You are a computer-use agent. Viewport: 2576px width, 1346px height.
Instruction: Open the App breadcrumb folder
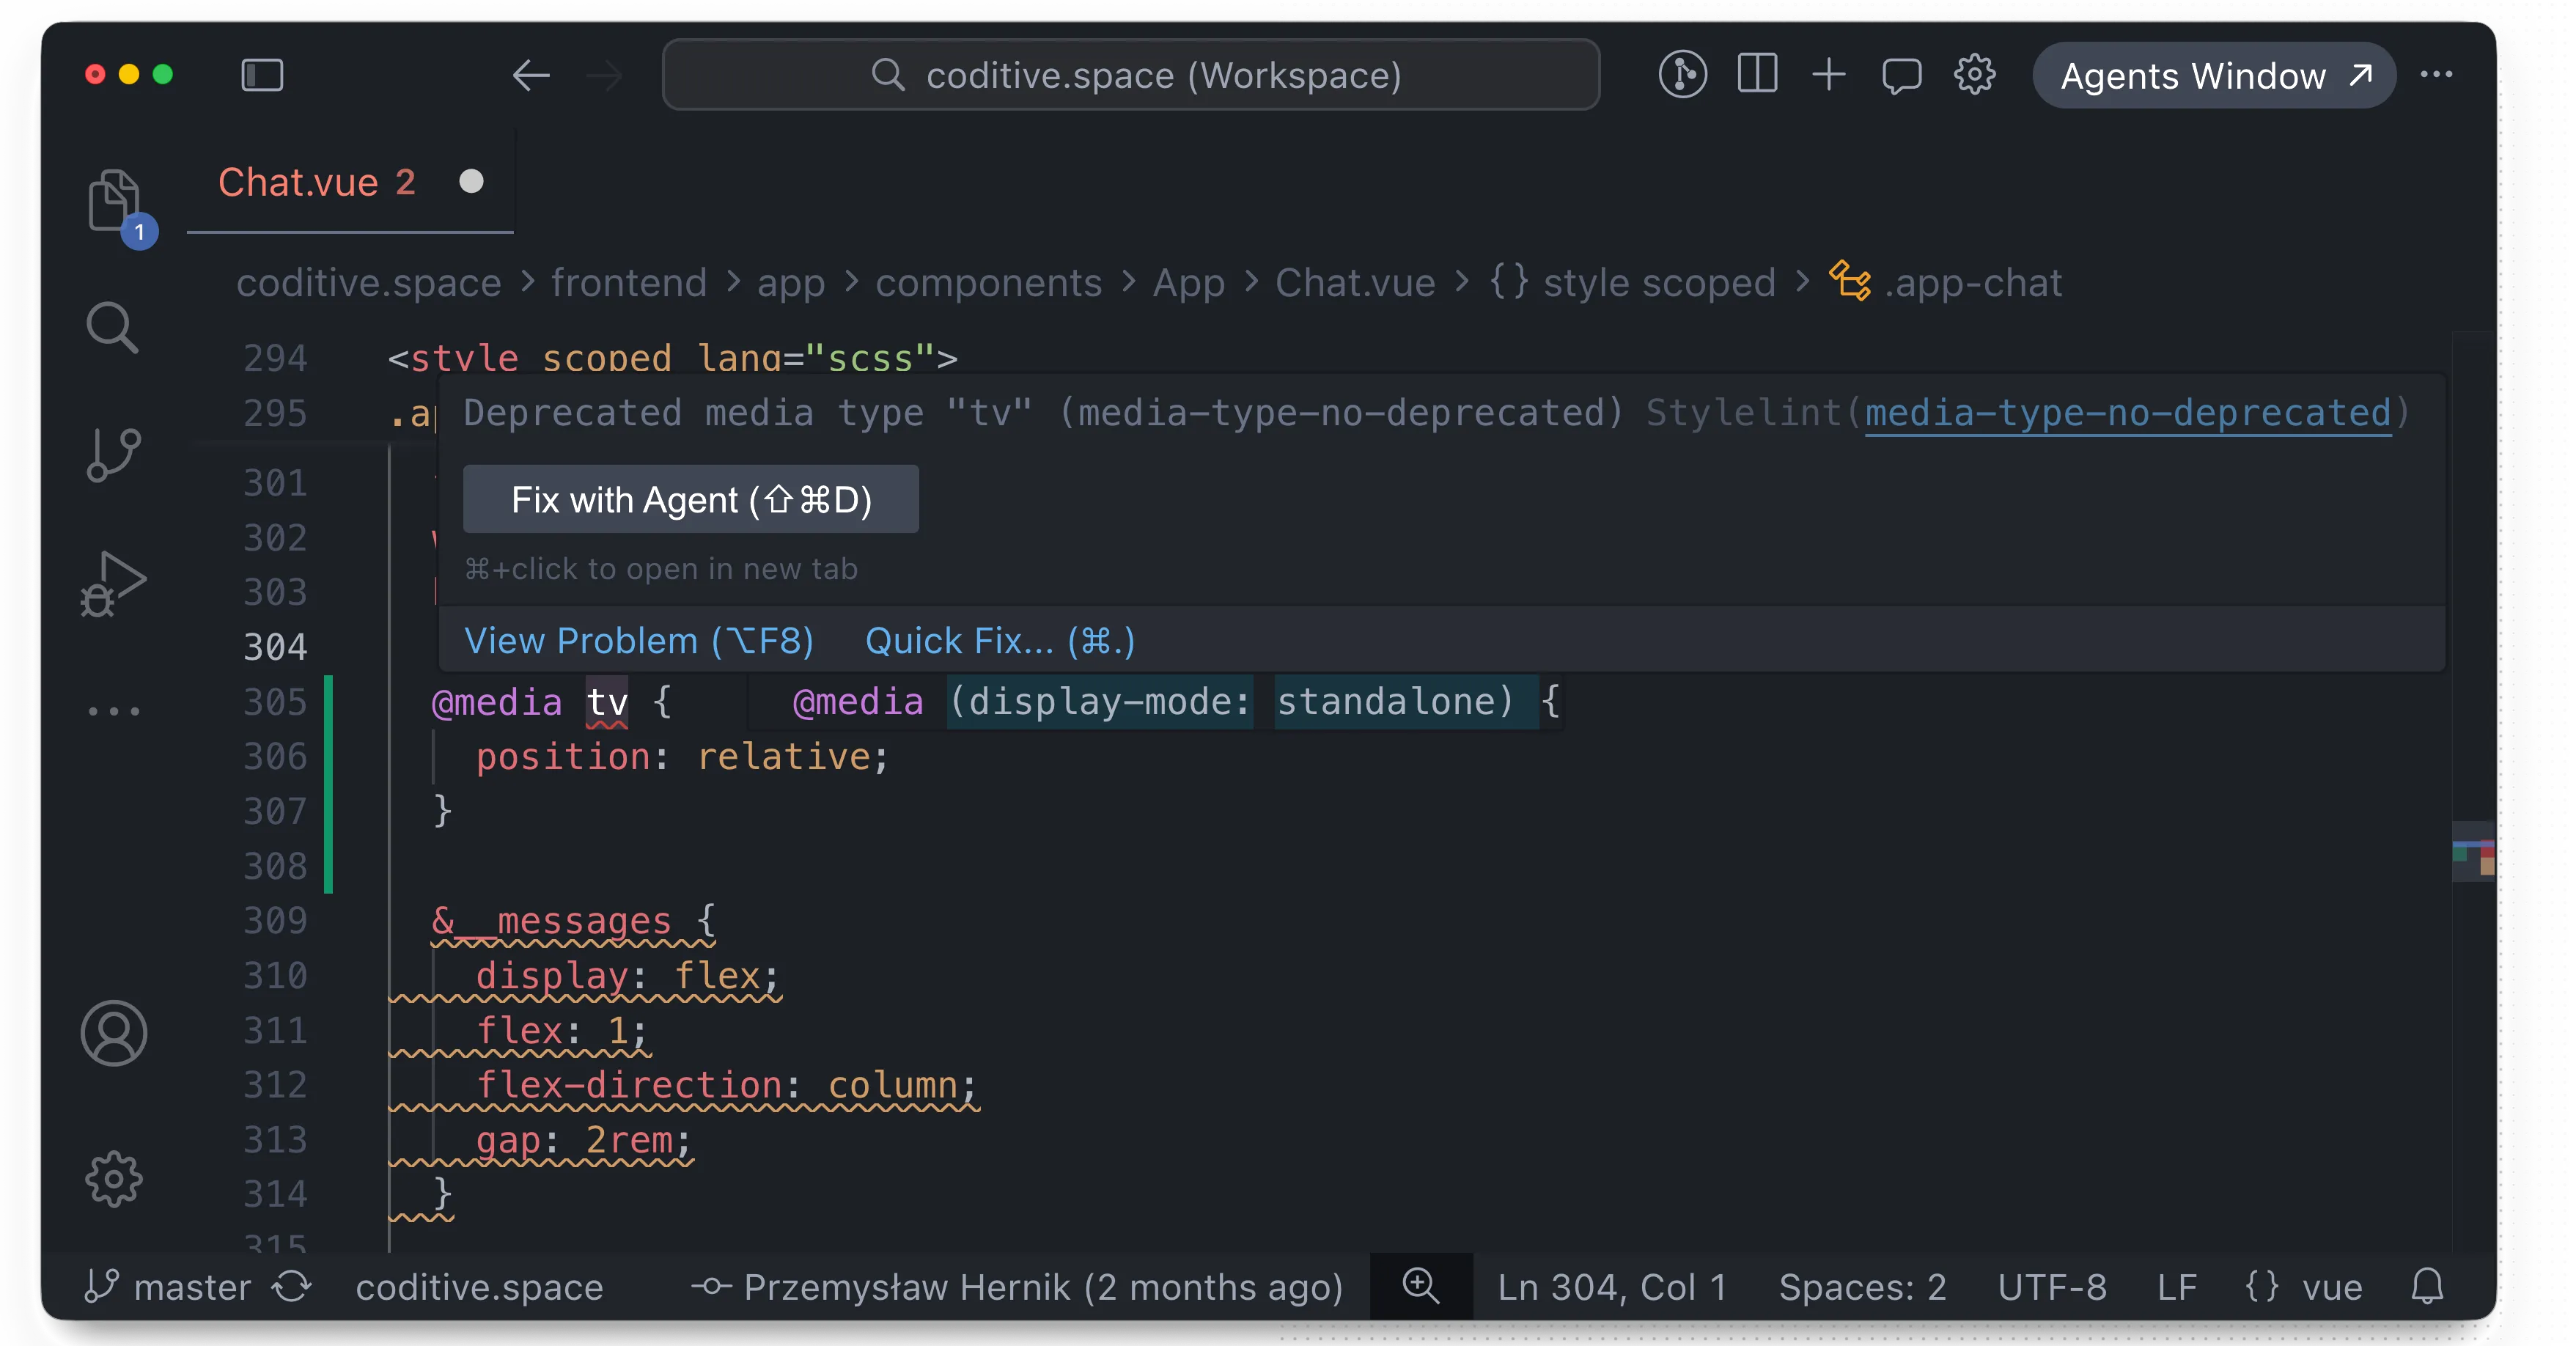click(x=1188, y=283)
